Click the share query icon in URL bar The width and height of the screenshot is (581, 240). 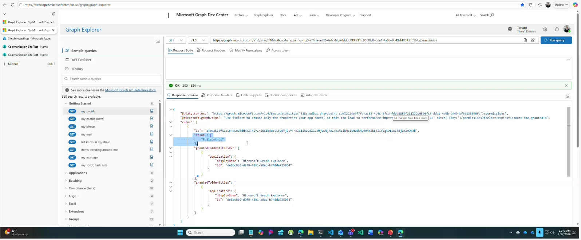[x=533, y=40]
